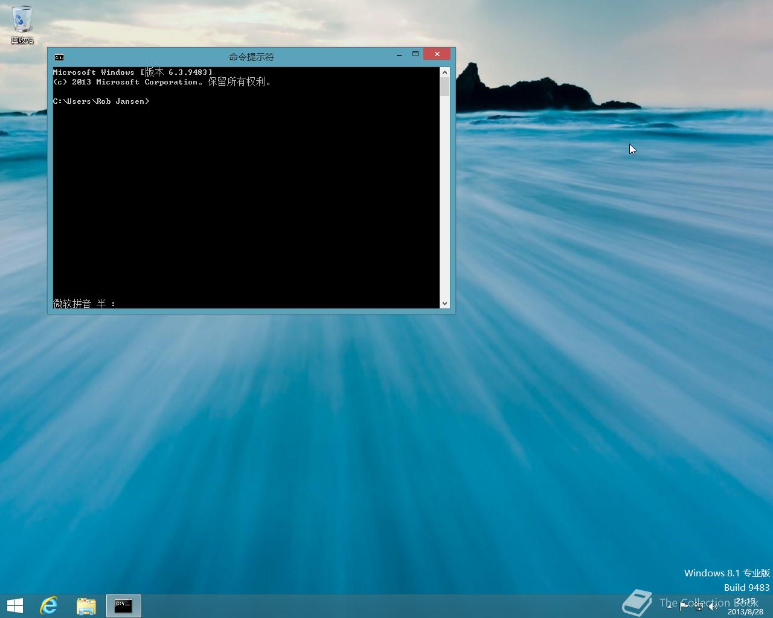The image size is (773, 618).
Task: Click the 微软拼音 半 IME status line
Action: [x=85, y=304]
